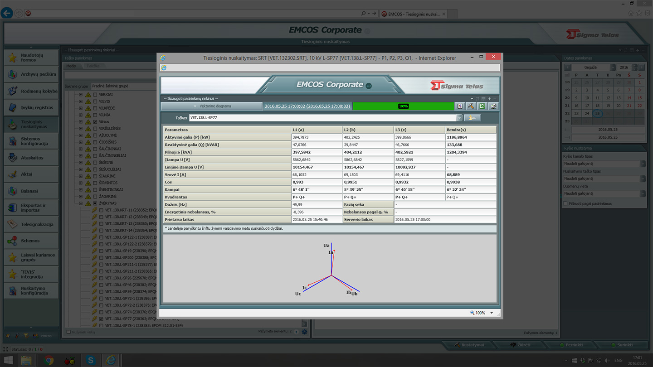Screen dimensions: 653x367
Task: Open Įvykių registras in sidebar
Action: coord(31,108)
